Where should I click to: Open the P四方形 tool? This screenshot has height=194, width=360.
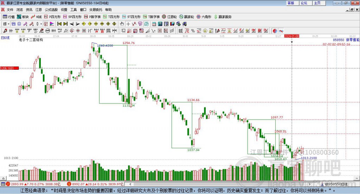pyautogui.click(x=52, y=17)
